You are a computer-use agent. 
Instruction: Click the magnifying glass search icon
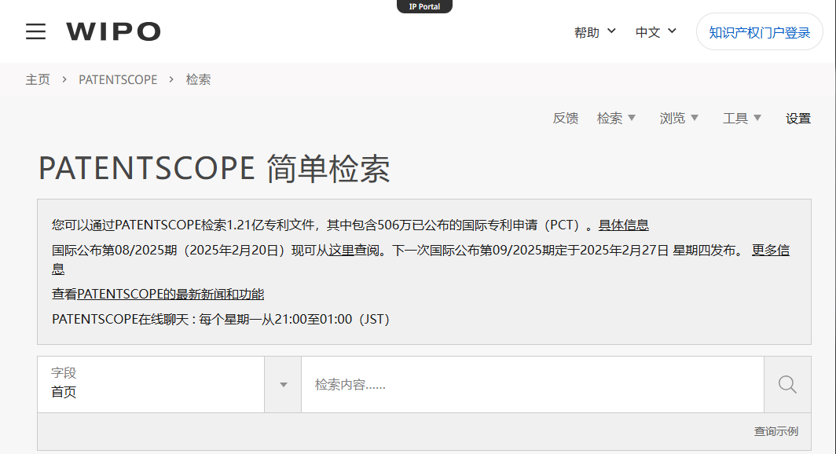(x=787, y=384)
